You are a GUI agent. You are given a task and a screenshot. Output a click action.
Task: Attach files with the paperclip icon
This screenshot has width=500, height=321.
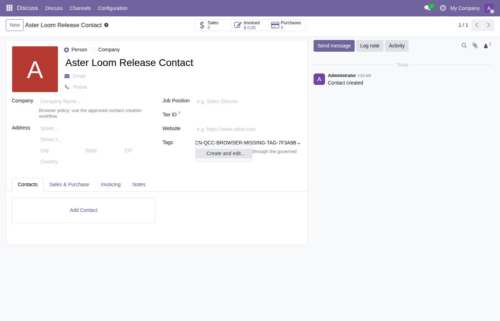(x=475, y=46)
